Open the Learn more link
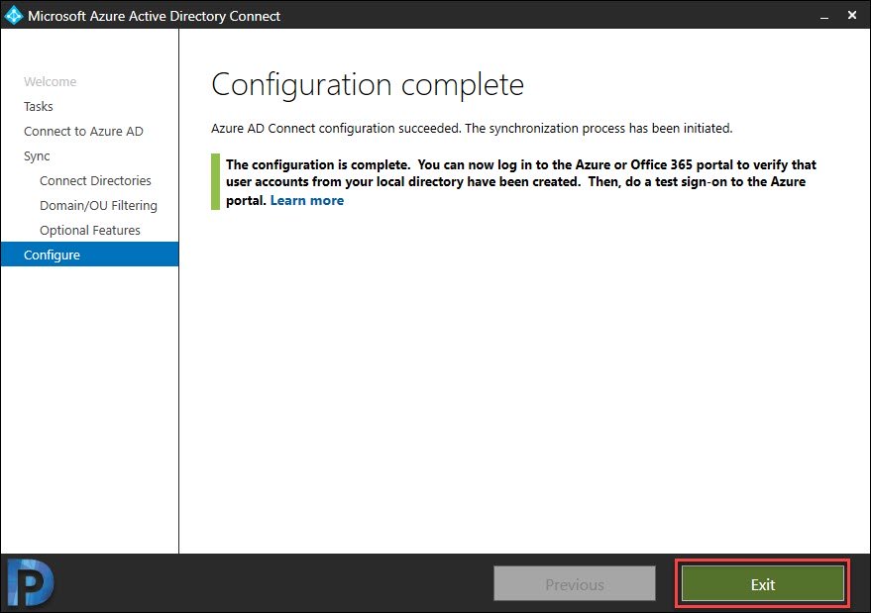The image size is (871, 613). tap(306, 200)
